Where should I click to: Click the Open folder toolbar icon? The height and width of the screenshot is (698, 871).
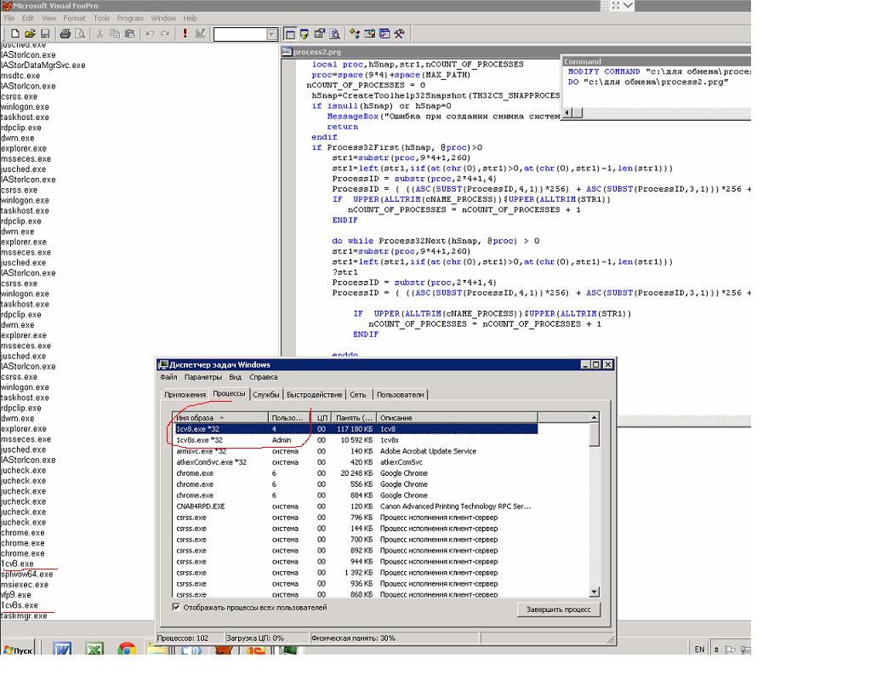point(29,34)
